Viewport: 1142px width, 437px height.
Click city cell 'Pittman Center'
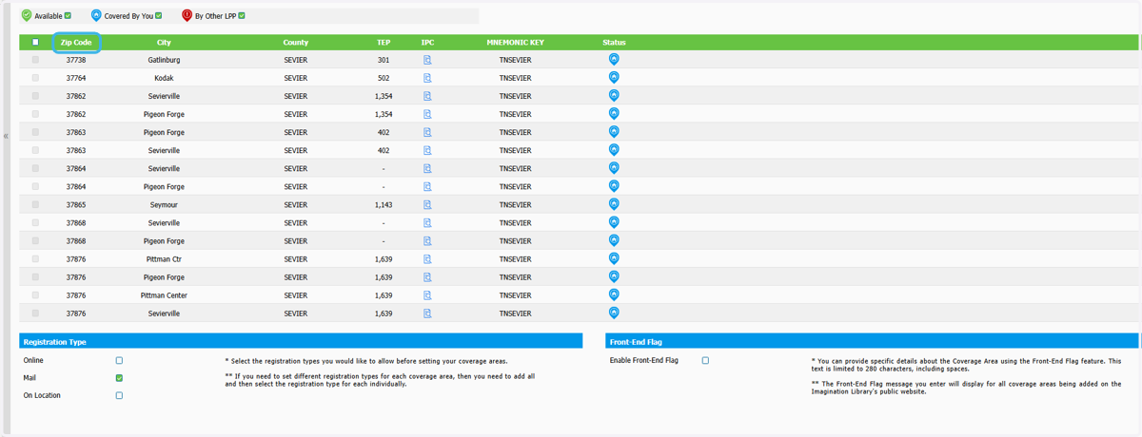[x=164, y=295]
